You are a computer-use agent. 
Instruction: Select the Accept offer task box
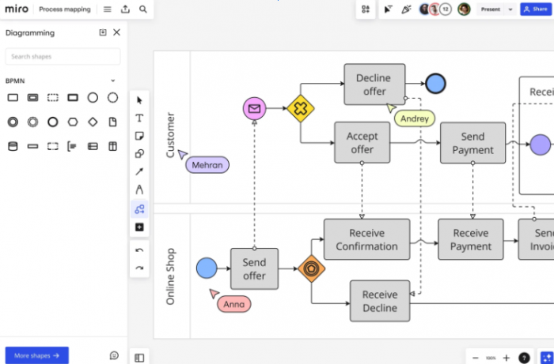[x=362, y=142]
